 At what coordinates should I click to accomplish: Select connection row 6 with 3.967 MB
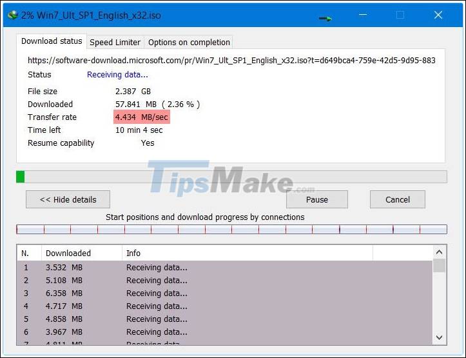(225, 332)
